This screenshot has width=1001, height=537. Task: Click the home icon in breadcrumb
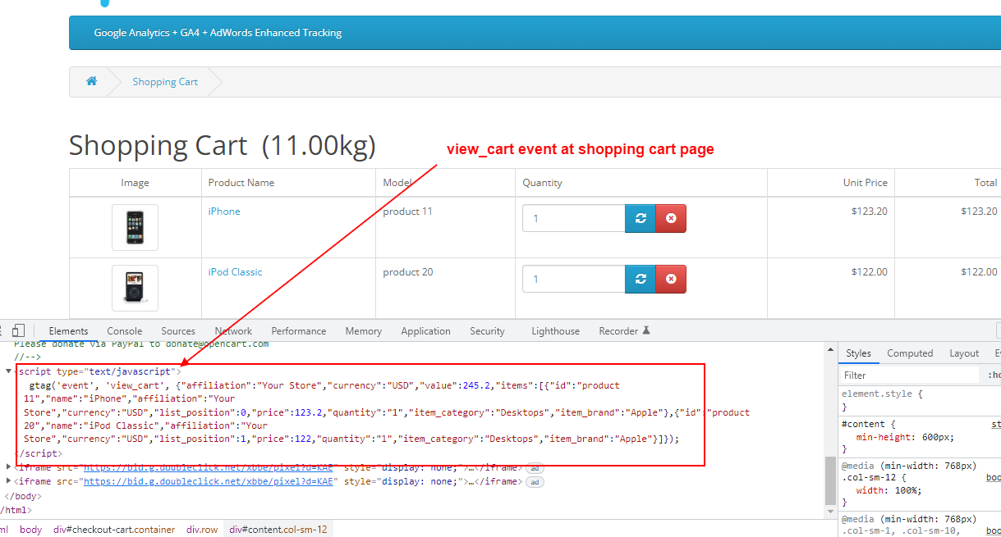(x=92, y=81)
